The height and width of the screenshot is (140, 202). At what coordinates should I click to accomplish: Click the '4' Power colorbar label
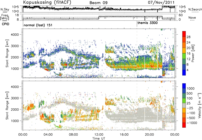(188, 70)
